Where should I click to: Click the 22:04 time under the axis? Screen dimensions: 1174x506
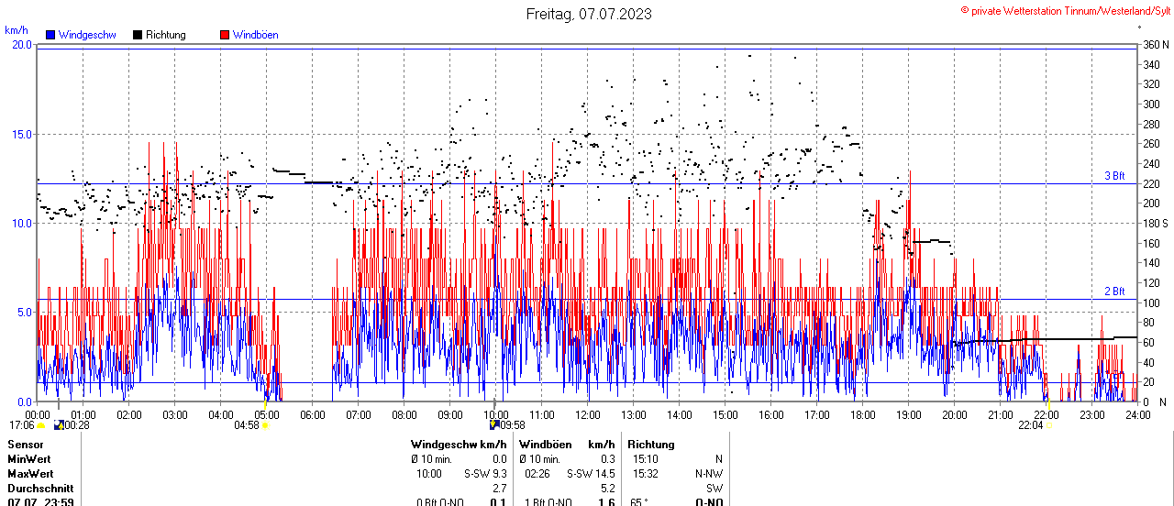point(1031,425)
